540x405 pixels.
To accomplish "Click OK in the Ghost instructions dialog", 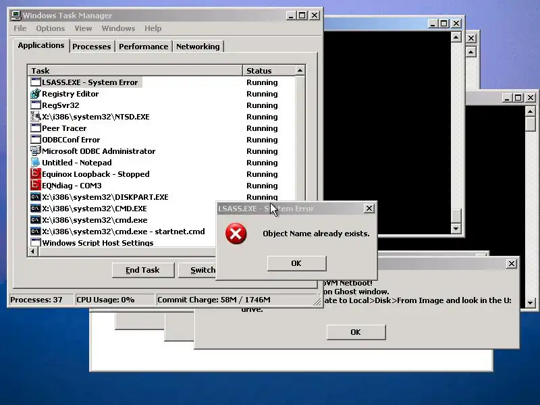I will (356, 332).
